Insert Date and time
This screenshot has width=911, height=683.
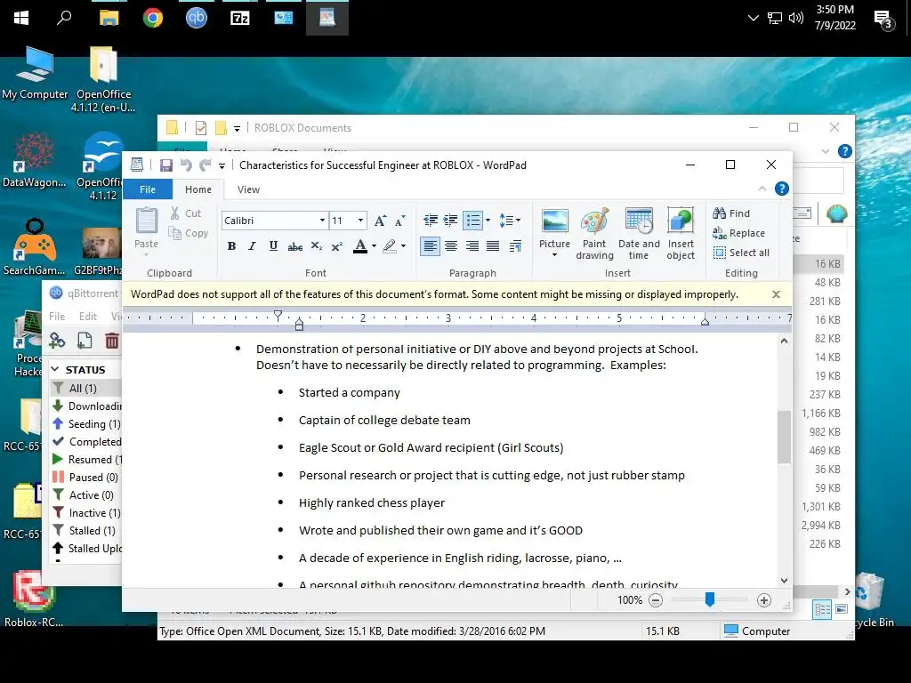[639, 234]
